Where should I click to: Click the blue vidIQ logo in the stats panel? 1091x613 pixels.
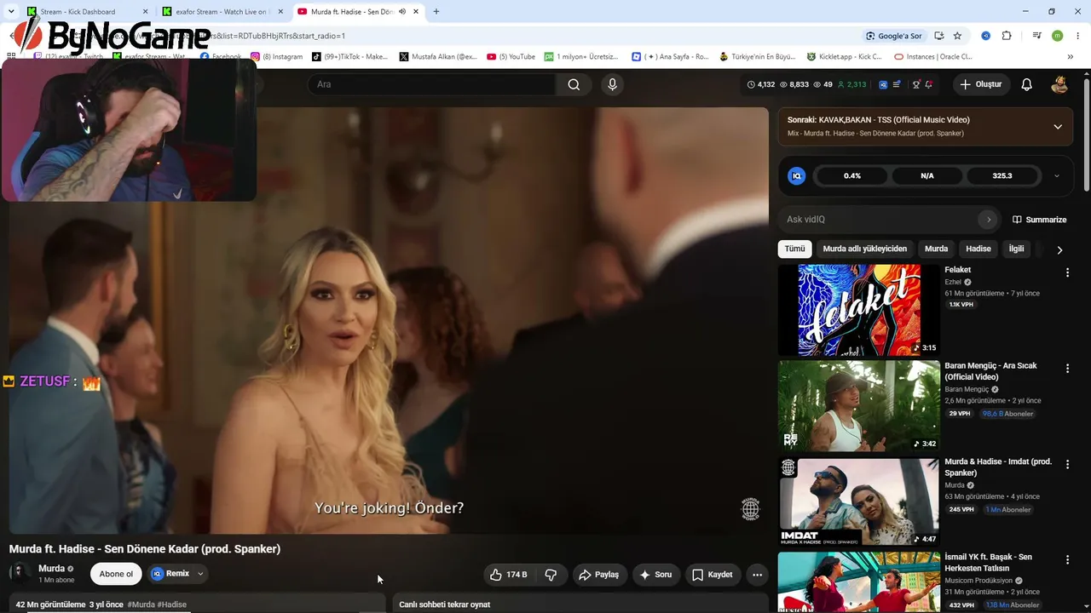[x=797, y=176]
